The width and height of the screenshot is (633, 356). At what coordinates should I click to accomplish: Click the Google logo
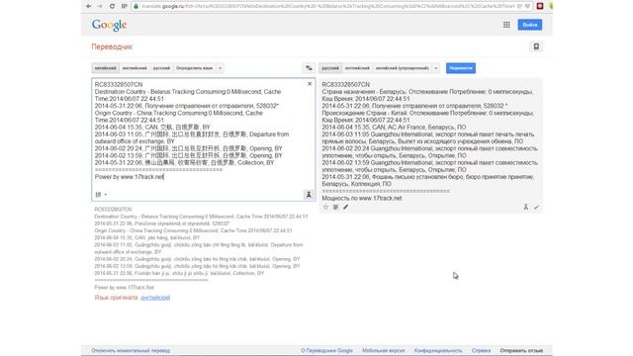pyautogui.click(x=109, y=25)
